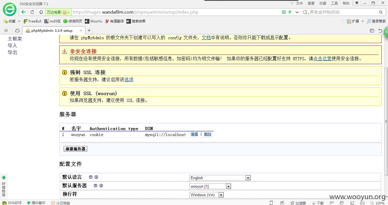Open the search engine selector dropdown
This screenshot has height=205, width=388.
306,12
